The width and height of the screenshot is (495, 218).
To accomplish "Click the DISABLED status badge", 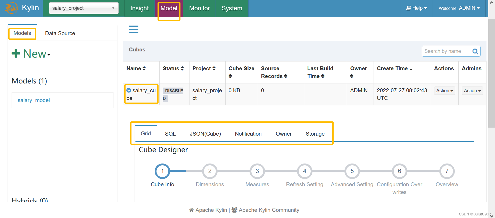I will pos(173,95).
